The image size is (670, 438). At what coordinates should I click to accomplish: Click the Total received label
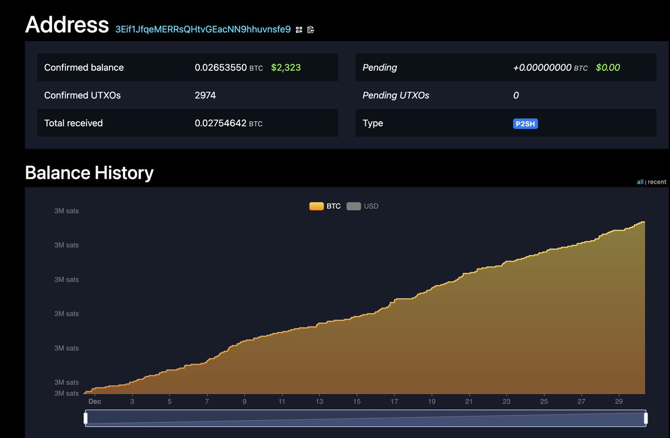[x=73, y=123]
